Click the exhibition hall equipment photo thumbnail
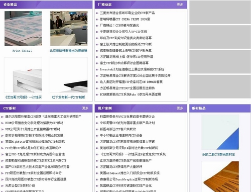This screenshot has width=251, height=192. point(69,29)
